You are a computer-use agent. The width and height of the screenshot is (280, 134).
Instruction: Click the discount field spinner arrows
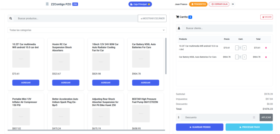tap(254, 117)
